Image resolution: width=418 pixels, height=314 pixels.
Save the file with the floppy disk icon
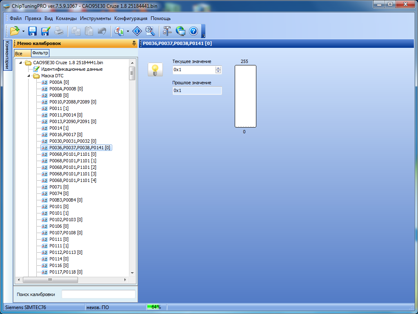[x=33, y=31]
